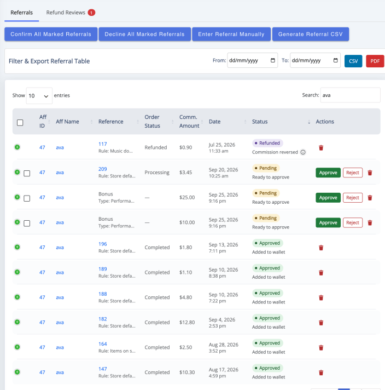Expand row details for referral 182
The width and height of the screenshot is (385, 390).
click(x=17, y=322)
